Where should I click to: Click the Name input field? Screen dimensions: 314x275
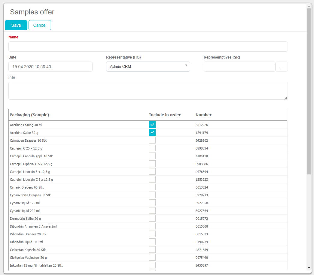[x=148, y=47]
